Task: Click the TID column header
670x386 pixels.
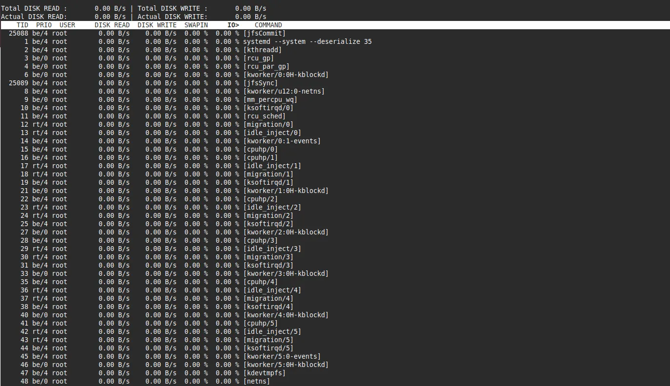Action: tap(22, 25)
